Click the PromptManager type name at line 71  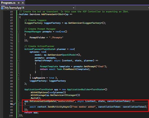coord(33,32)
